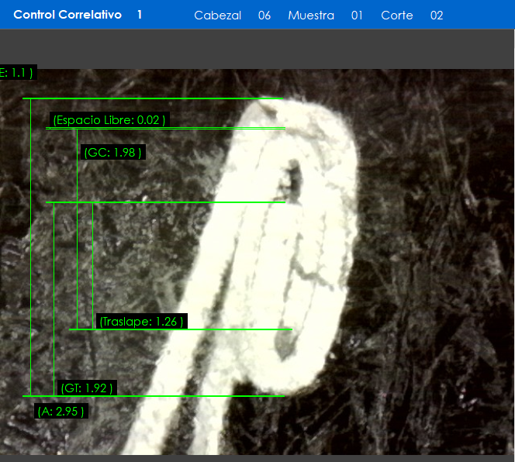
Task: Select the Traslape: 1.26 measurement label
Action: click(x=142, y=322)
